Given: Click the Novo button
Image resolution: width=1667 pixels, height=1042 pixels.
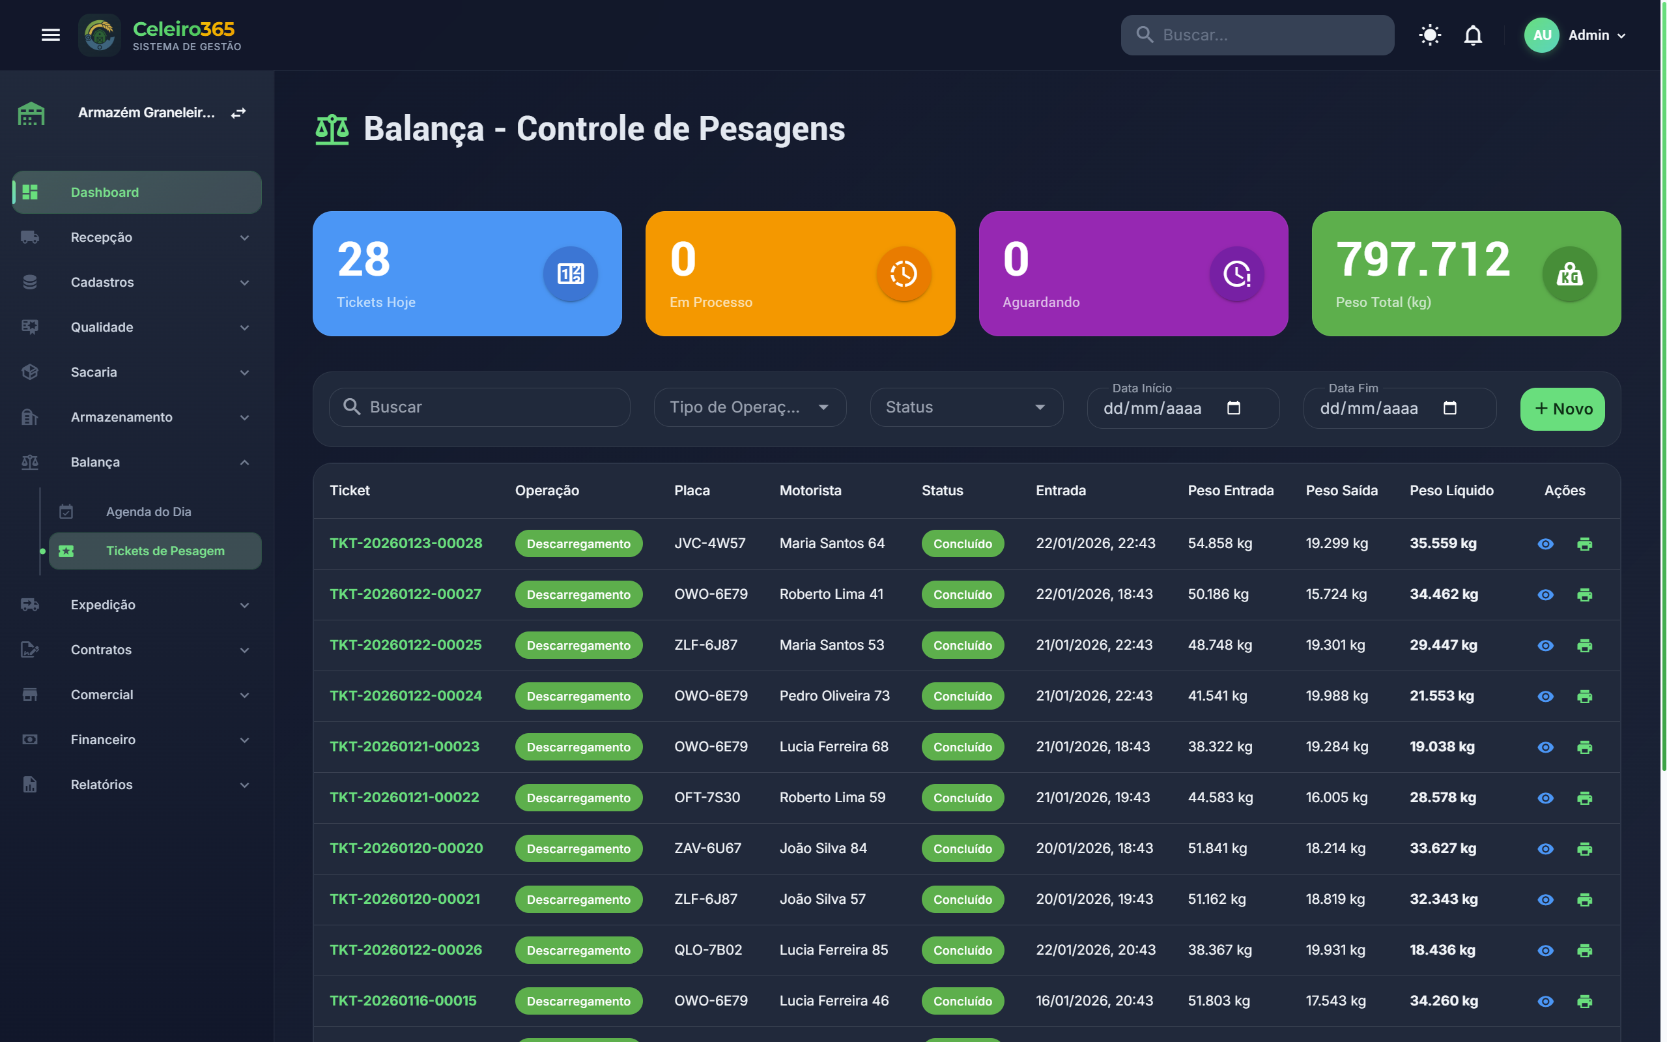Looking at the screenshot, I should point(1561,409).
